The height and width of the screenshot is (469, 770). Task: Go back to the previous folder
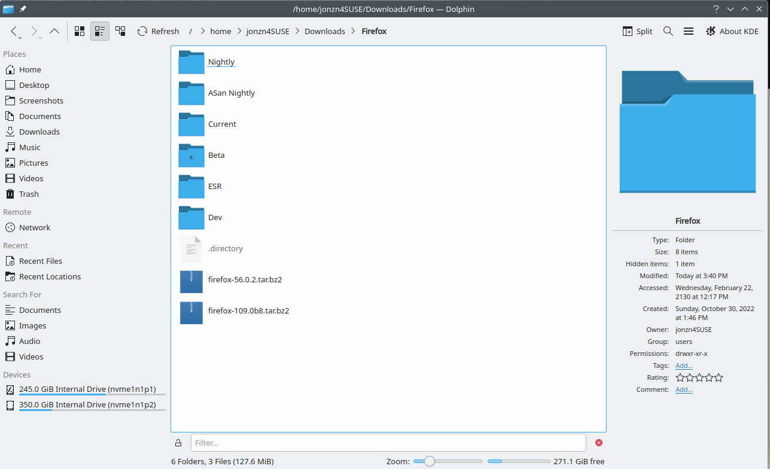(x=14, y=31)
